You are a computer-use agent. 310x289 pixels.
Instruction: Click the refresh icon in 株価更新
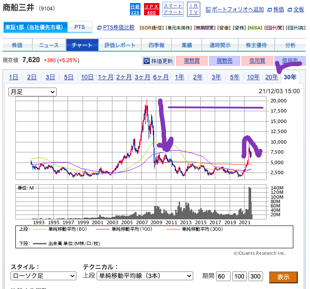point(147,61)
